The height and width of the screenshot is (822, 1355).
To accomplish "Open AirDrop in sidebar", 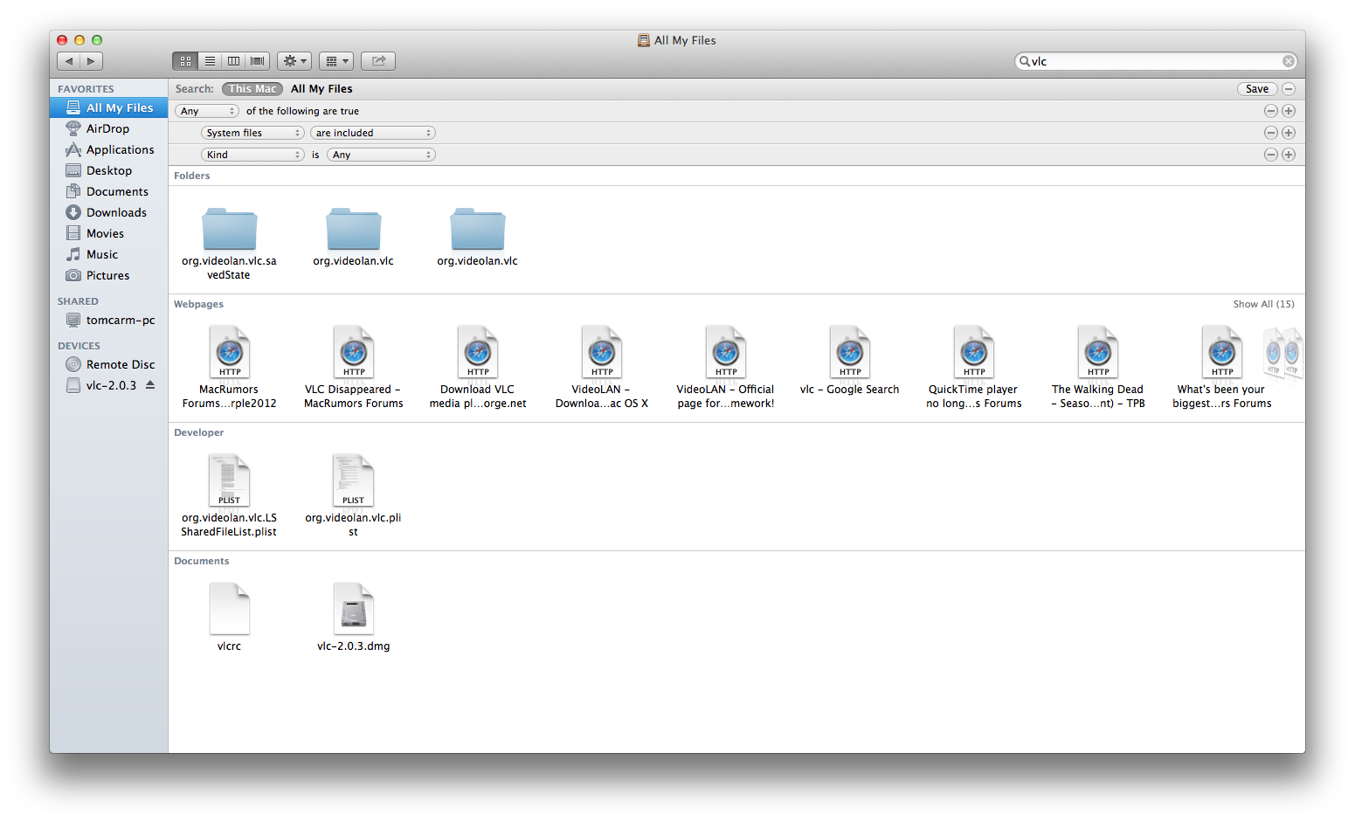I will point(109,128).
